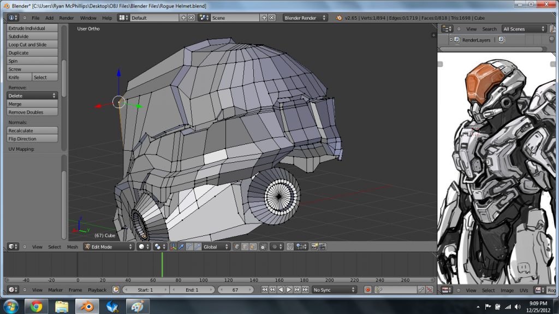Play animation in reverse
This screenshot has height=314, width=559.
point(281,290)
